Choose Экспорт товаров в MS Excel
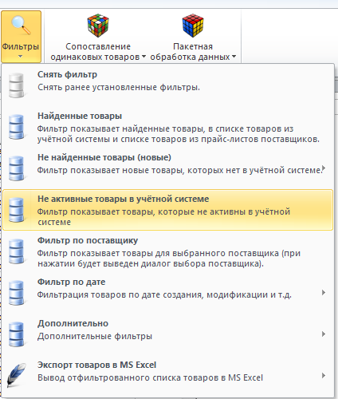The height and width of the screenshot is (399, 338). (167, 376)
